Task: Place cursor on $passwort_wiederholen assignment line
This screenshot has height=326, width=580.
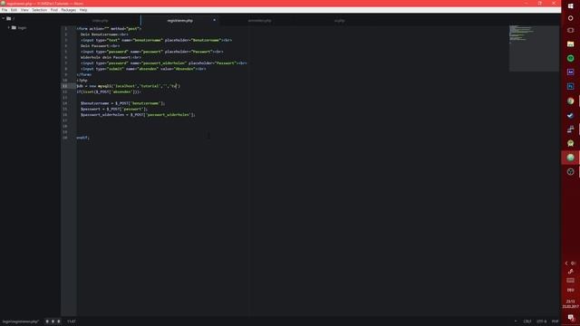Action: tap(138, 115)
